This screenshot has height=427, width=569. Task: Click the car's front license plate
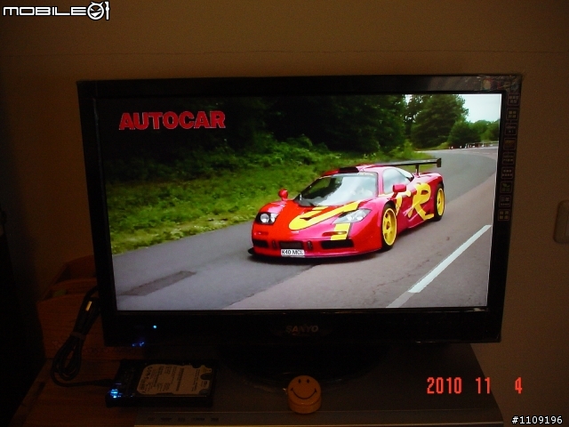point(293,253)
